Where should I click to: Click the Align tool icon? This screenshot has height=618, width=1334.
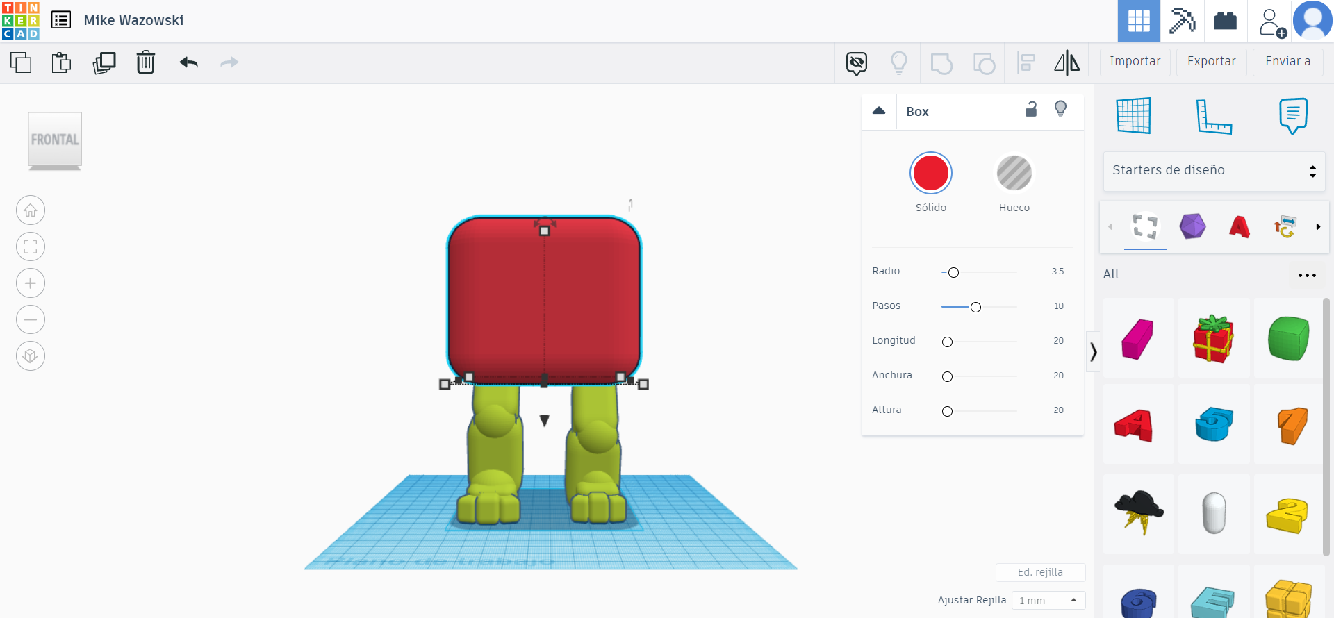tap(1026, 63)
